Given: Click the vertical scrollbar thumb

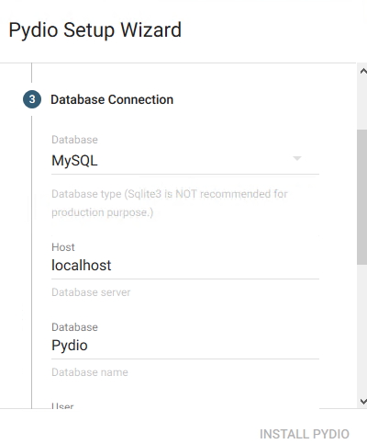Looking at the screenshot, I should (x=361, y=197).
